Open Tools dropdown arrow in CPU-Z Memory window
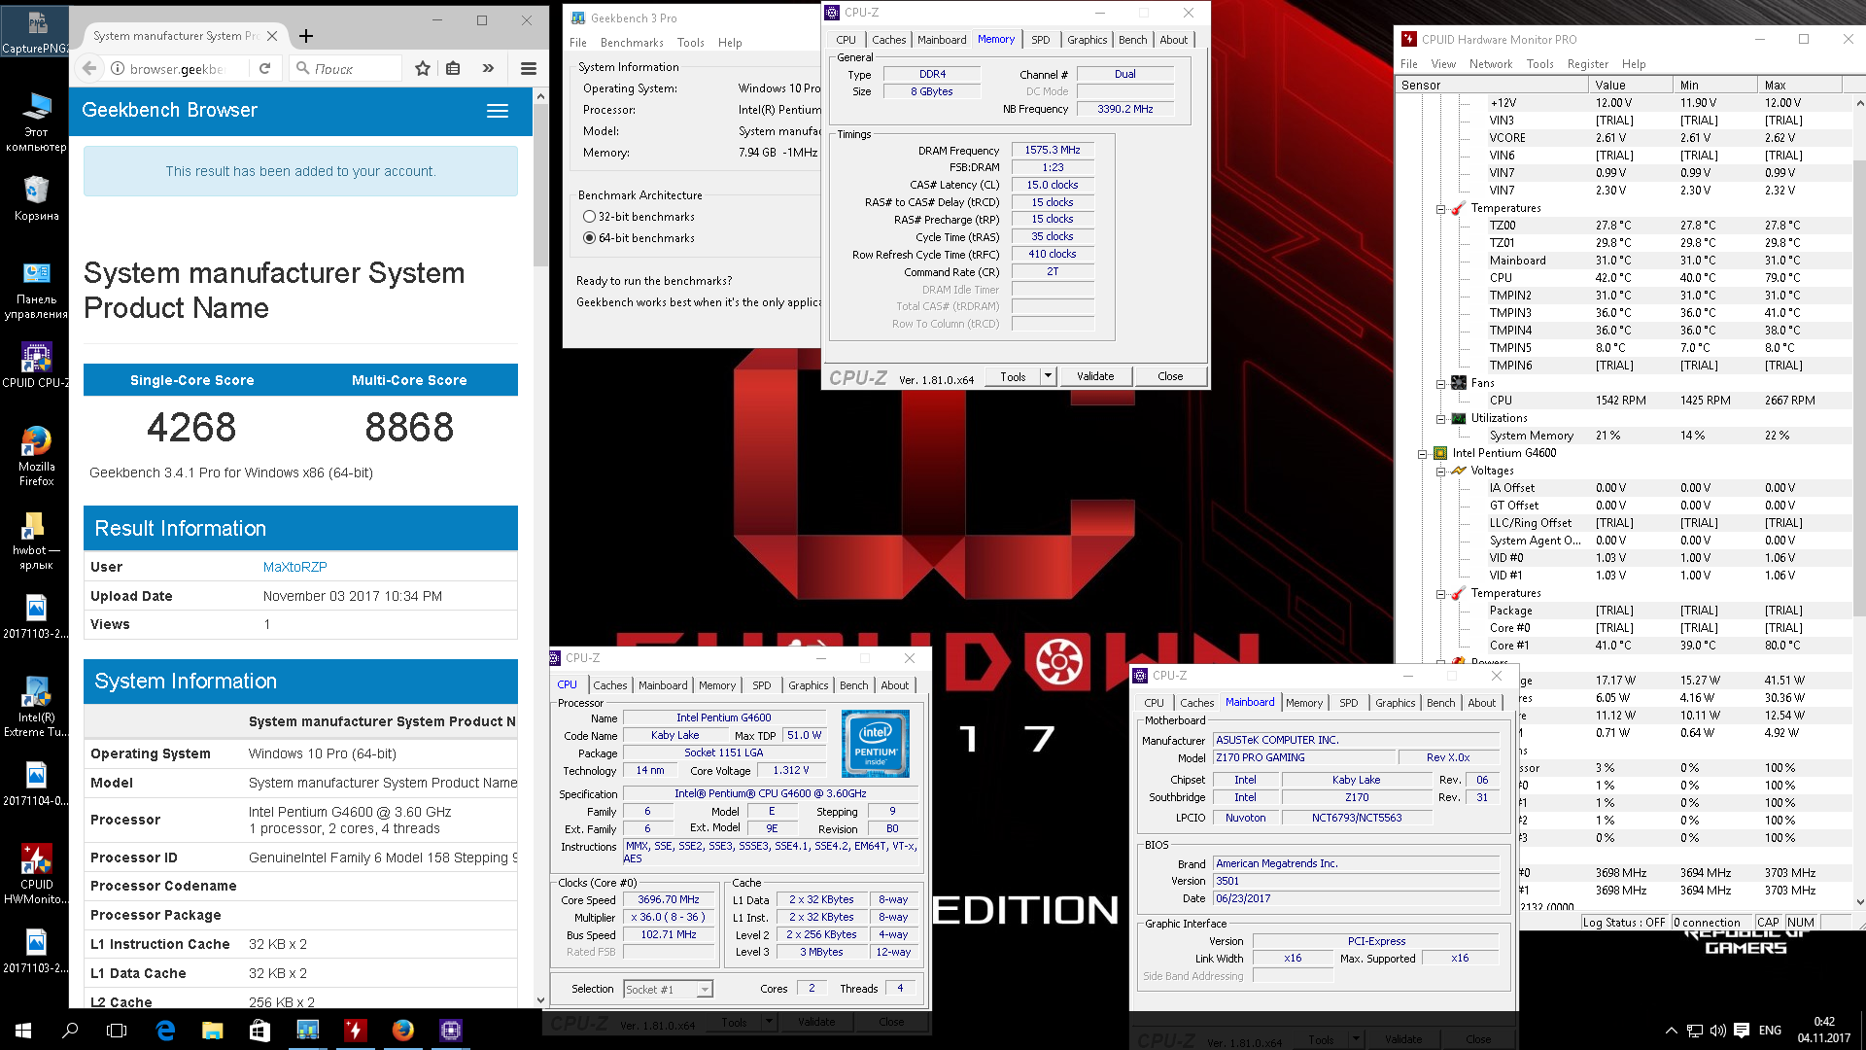This screenshot has height=1050, width=1866. (x=1048, y=376)
